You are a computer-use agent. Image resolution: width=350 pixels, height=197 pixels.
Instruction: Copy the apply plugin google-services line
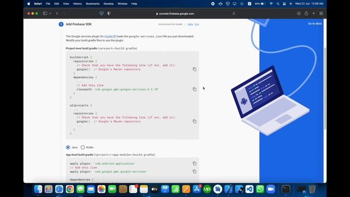(x=195, y=171)
